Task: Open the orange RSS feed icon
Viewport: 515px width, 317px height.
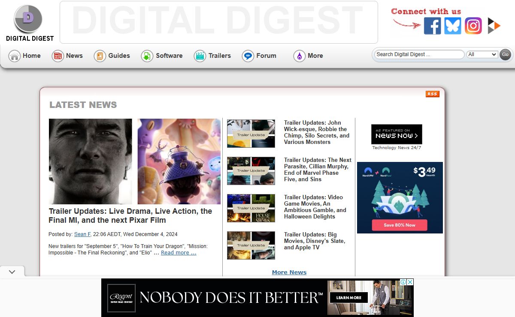Action: 432,94
